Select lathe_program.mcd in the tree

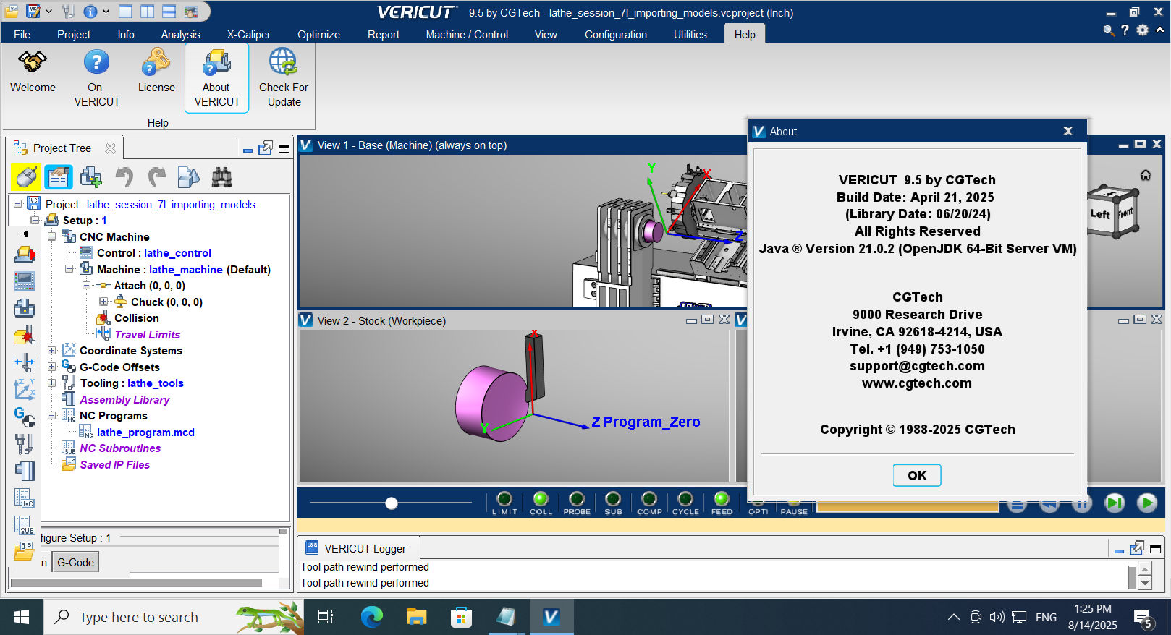145,432
